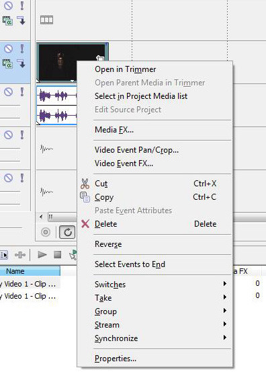266x372 pixels.
Task: Solo the bottommost audio track
Action: click(22, 178)
